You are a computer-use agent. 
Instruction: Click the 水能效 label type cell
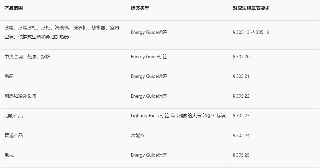pyautogui.click(x=138, y=135)
